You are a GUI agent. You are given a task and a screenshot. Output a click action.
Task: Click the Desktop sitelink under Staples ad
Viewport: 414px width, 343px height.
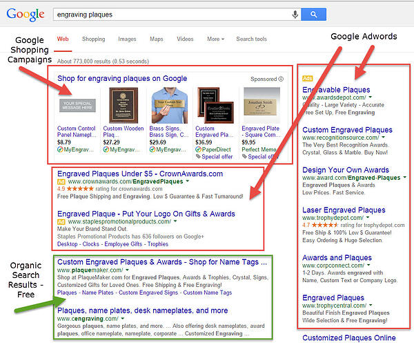(x=68, y=244)
